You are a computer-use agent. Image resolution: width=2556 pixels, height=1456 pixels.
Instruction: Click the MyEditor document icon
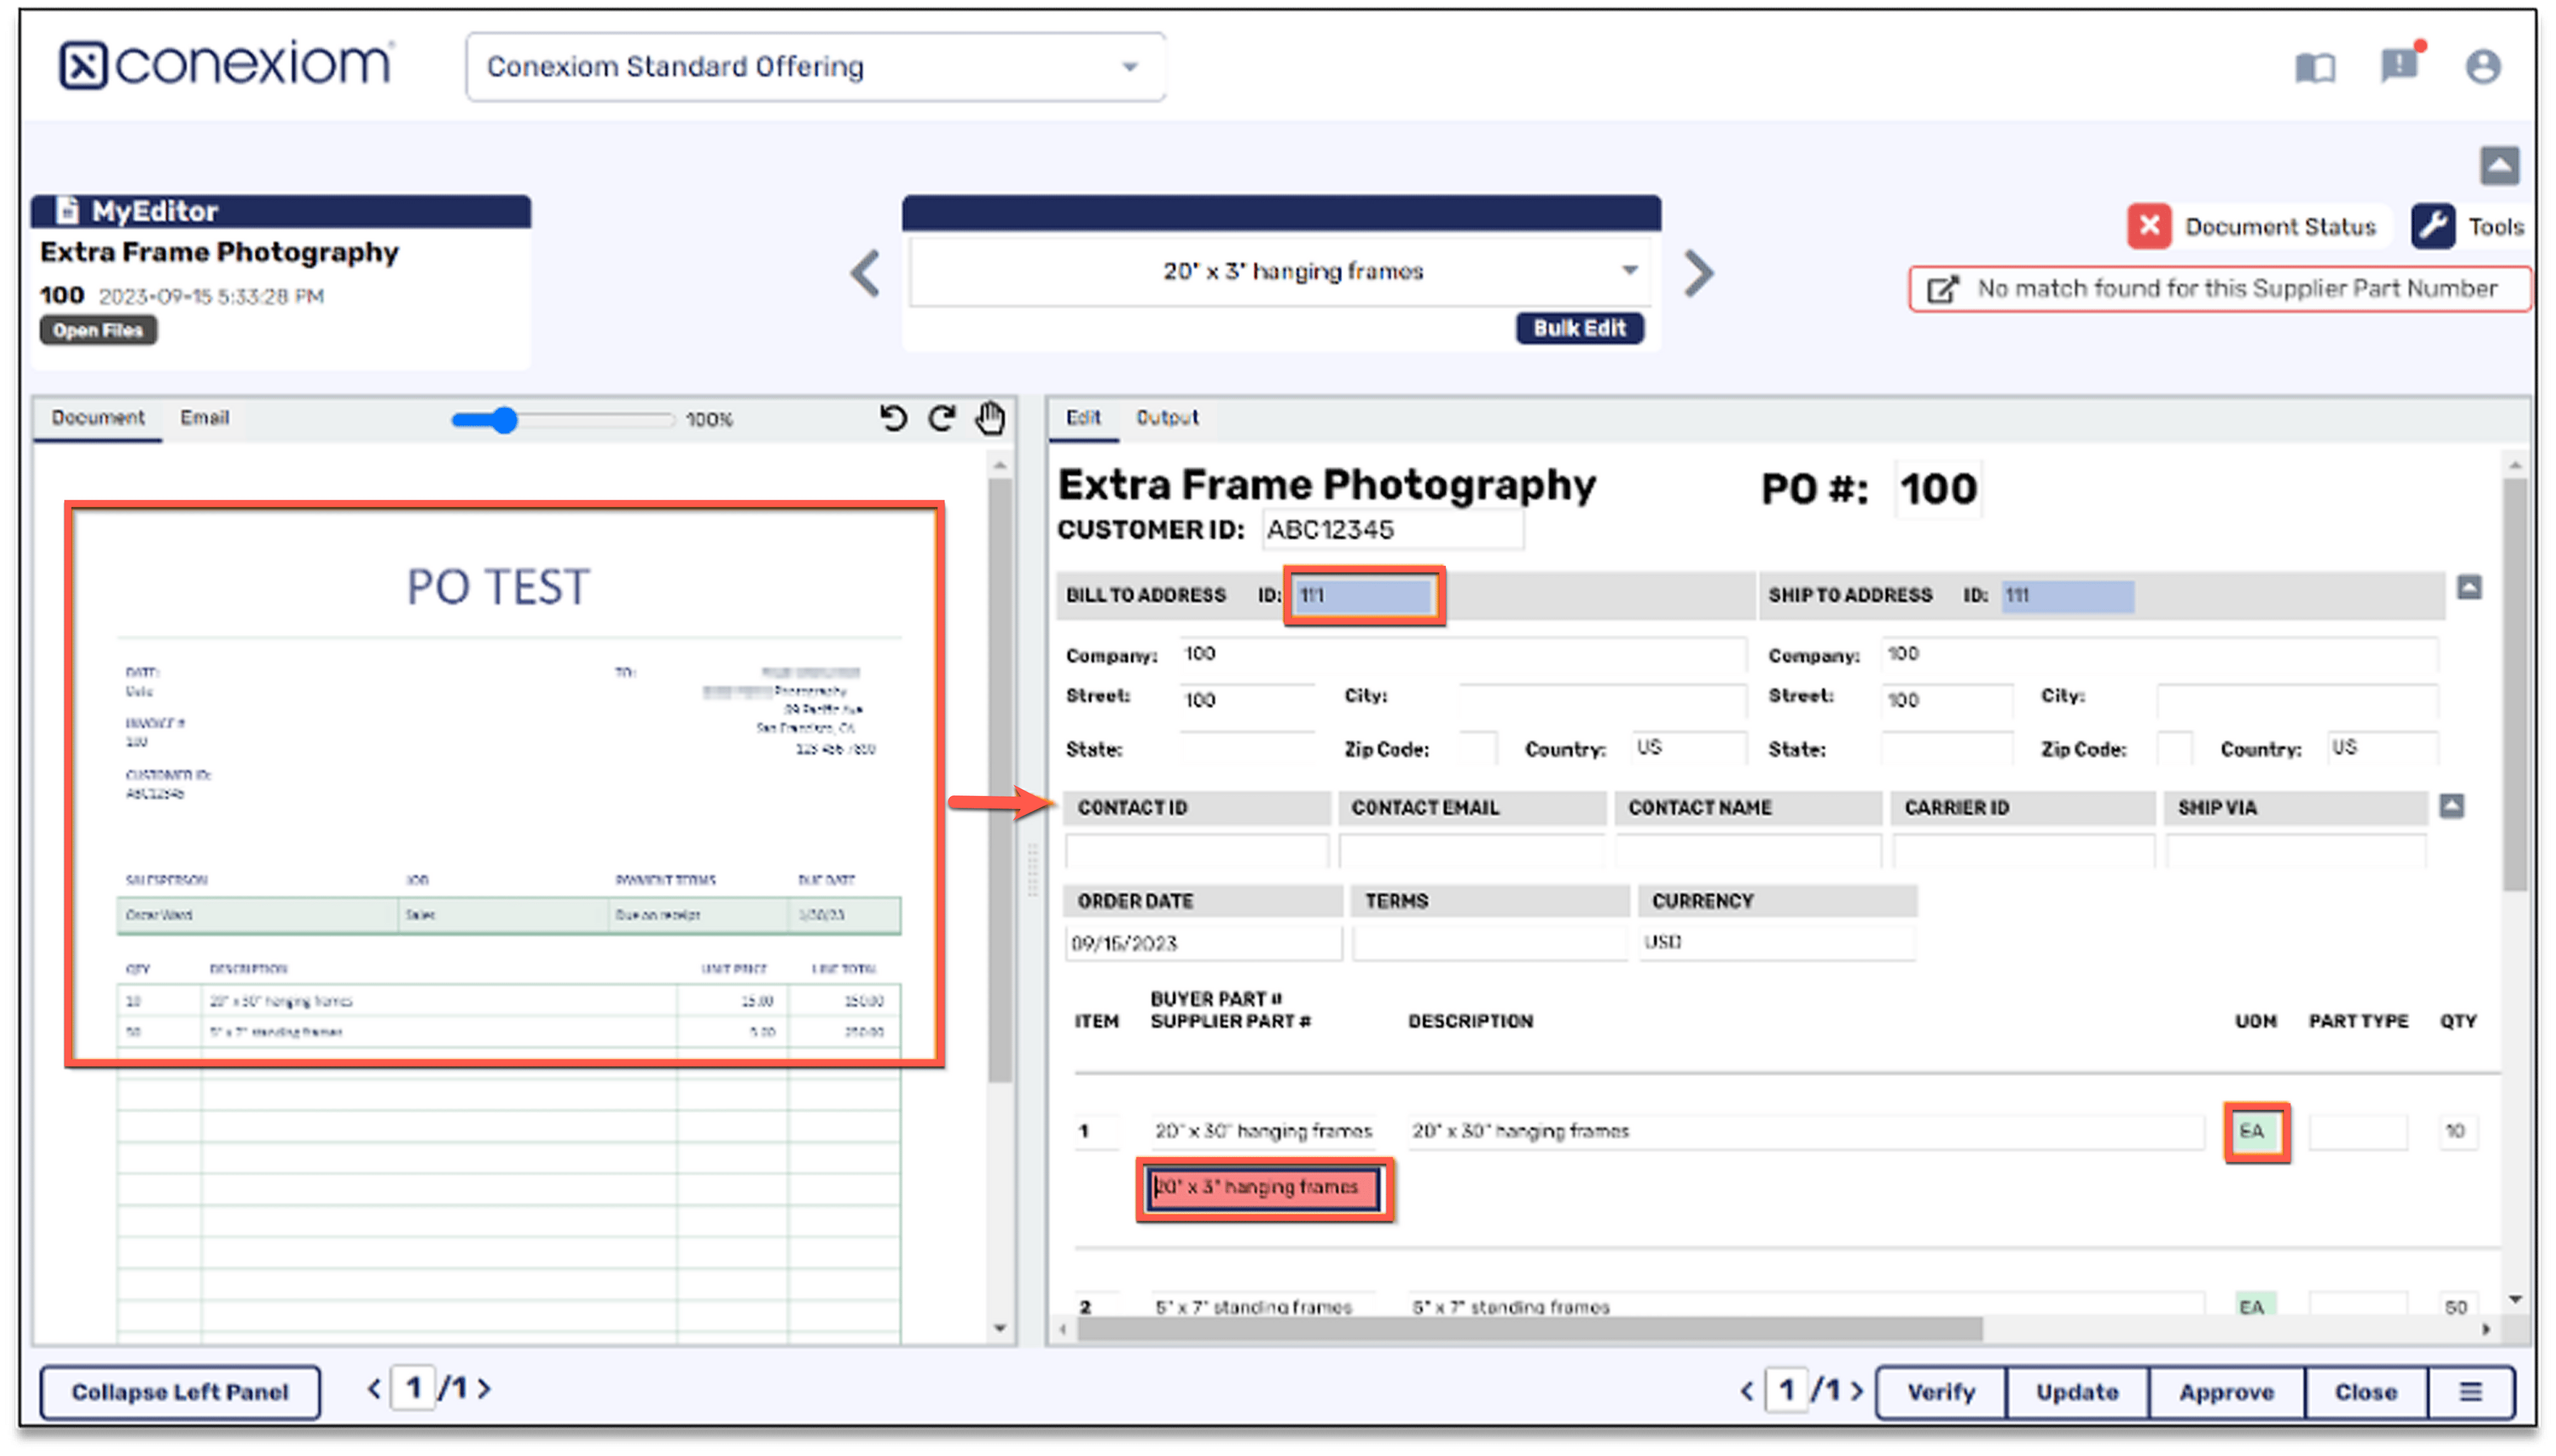click(66, 210)
